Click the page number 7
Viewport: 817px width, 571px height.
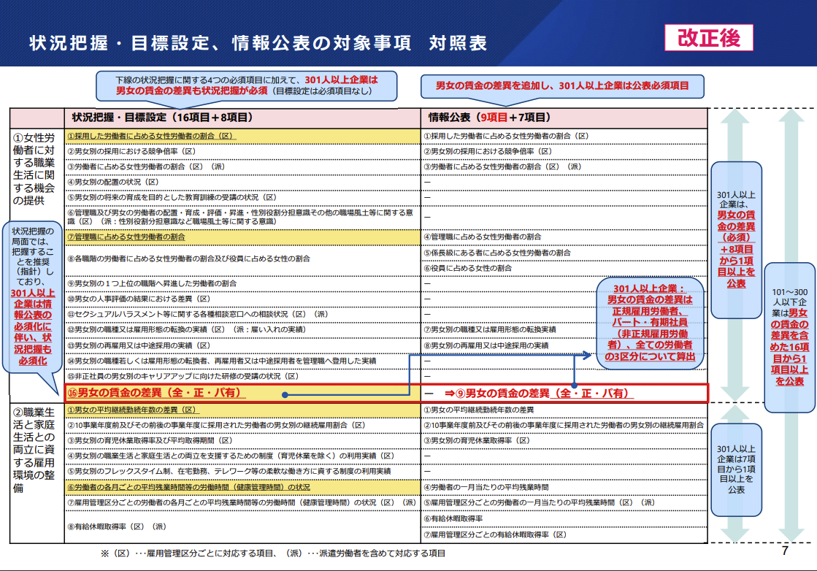pos(785,551)
